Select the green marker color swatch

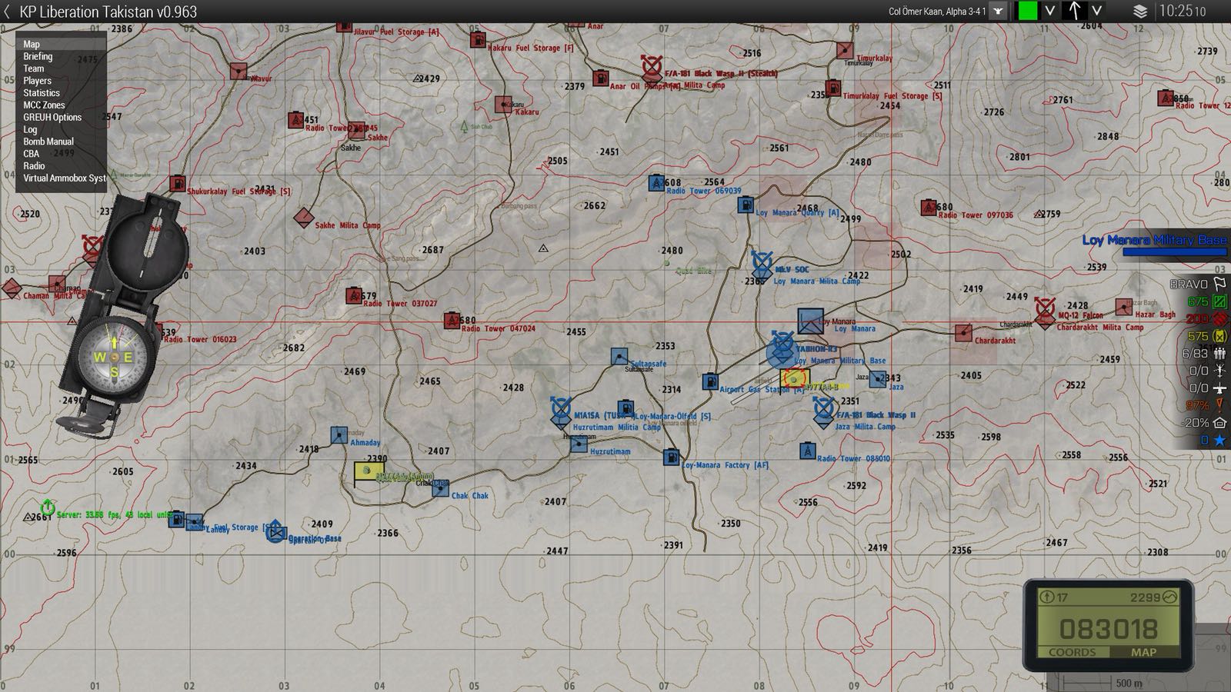coord(1027,11)
